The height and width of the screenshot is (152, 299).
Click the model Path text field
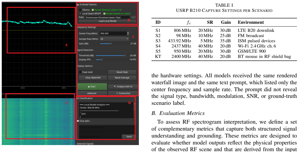pyautogui.click(x=107, y=17)
